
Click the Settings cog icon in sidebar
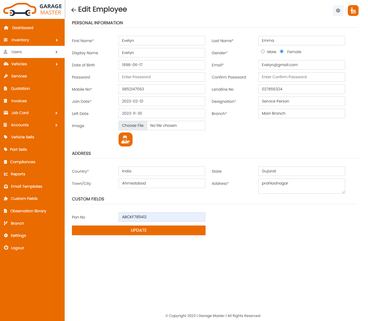[6, 235]
